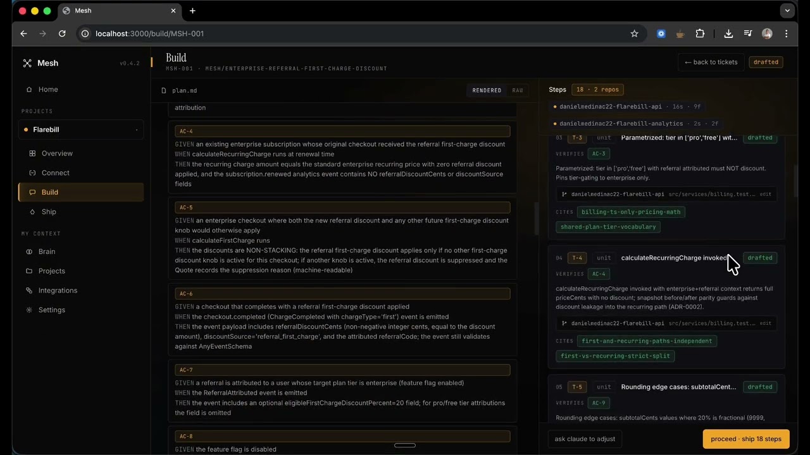This screenshot has width=810, height=455.
Task: Expand the Flarebill project selector
Action: [x=81, y=130]
